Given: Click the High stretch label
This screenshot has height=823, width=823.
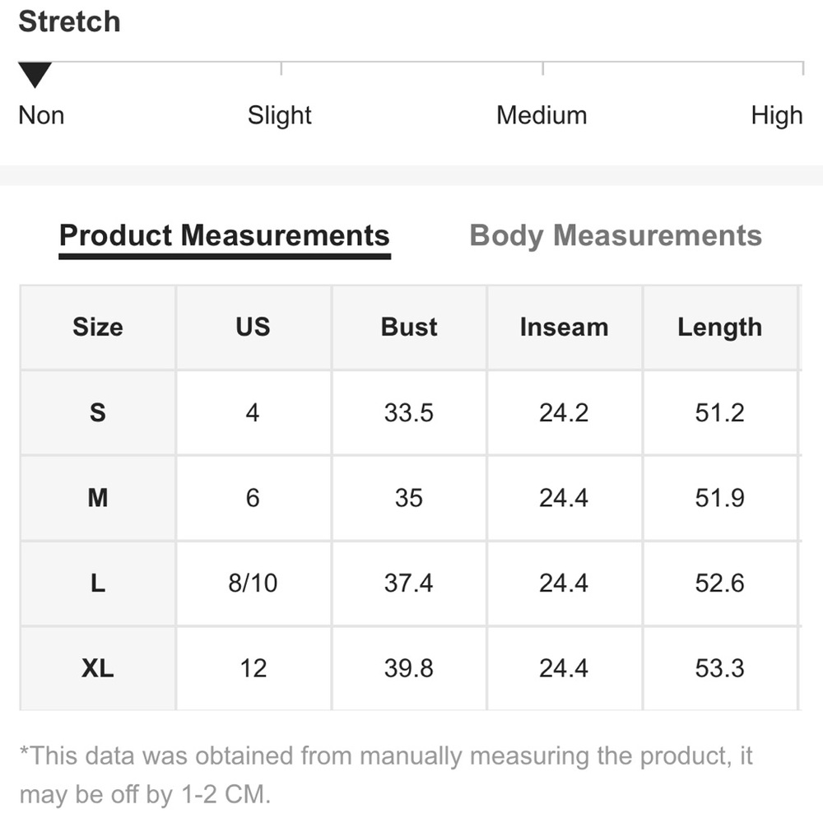Looking at the screenshot, I should coord(776,116).
